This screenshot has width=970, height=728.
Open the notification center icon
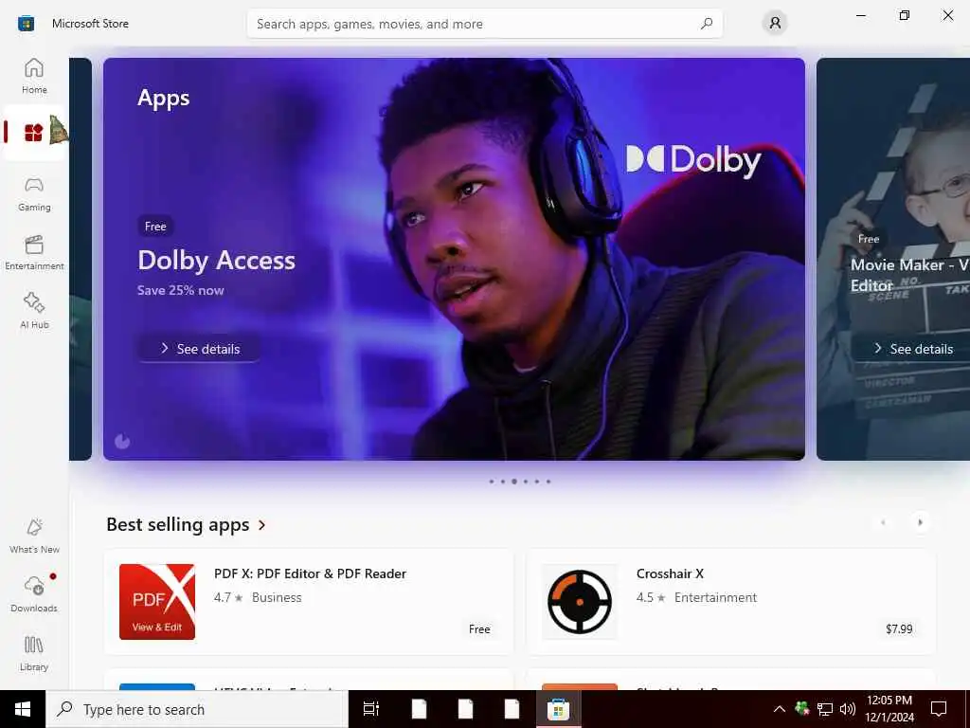939,709
